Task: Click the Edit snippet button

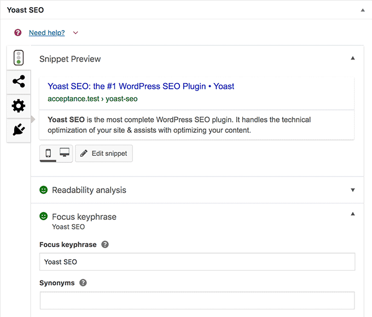Action: click(104, 154)
